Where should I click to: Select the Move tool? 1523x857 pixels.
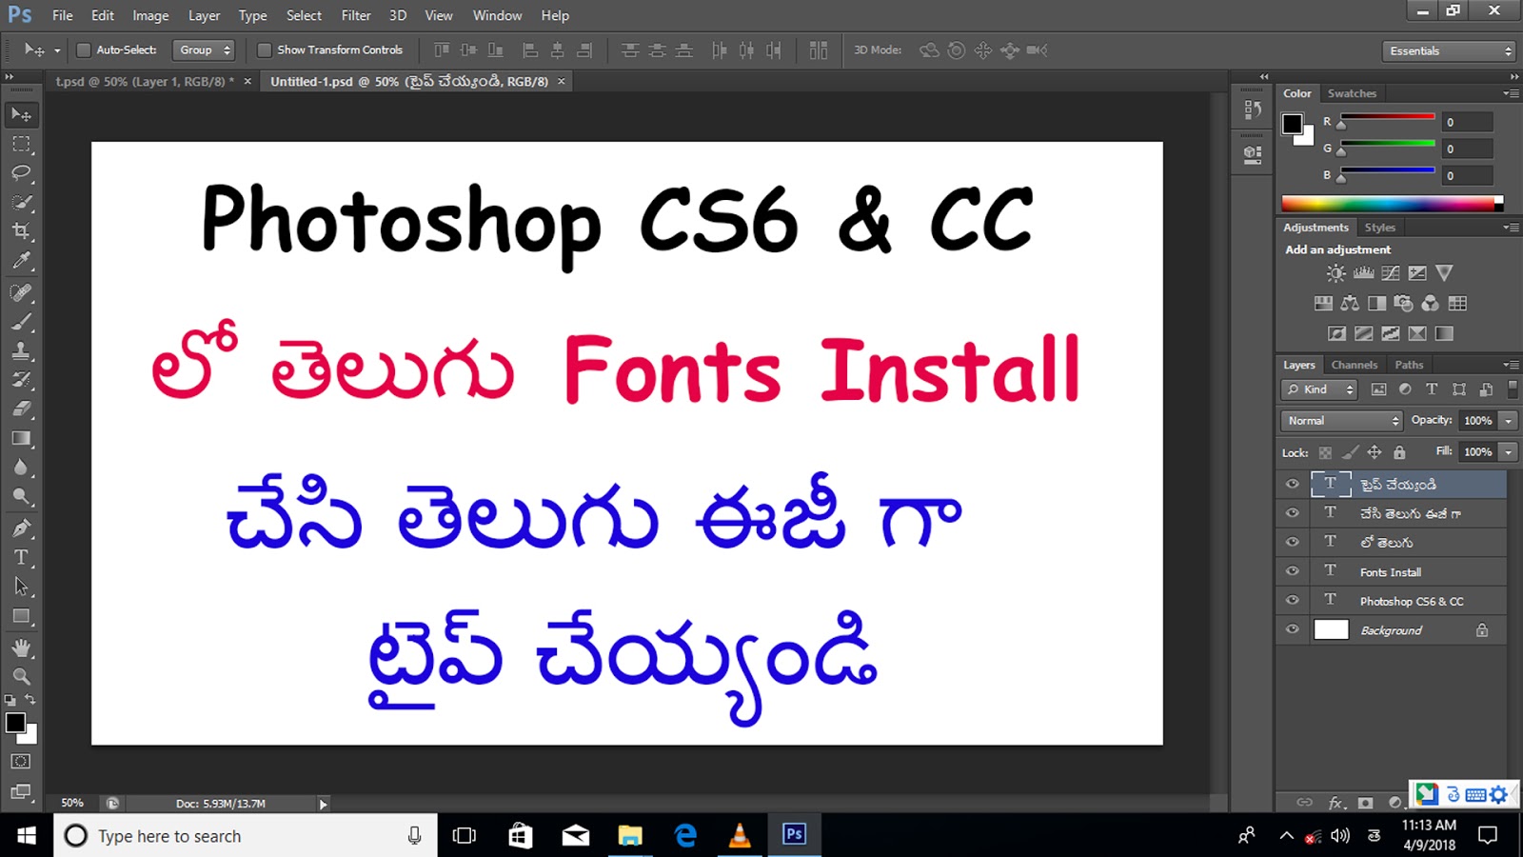[21, 114]
